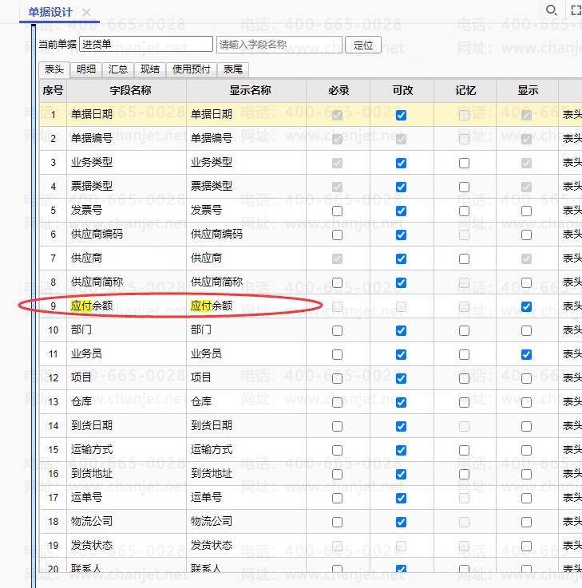Click the 可改 column header
Viewport: 582px width, 588px height.
point(402,90)
